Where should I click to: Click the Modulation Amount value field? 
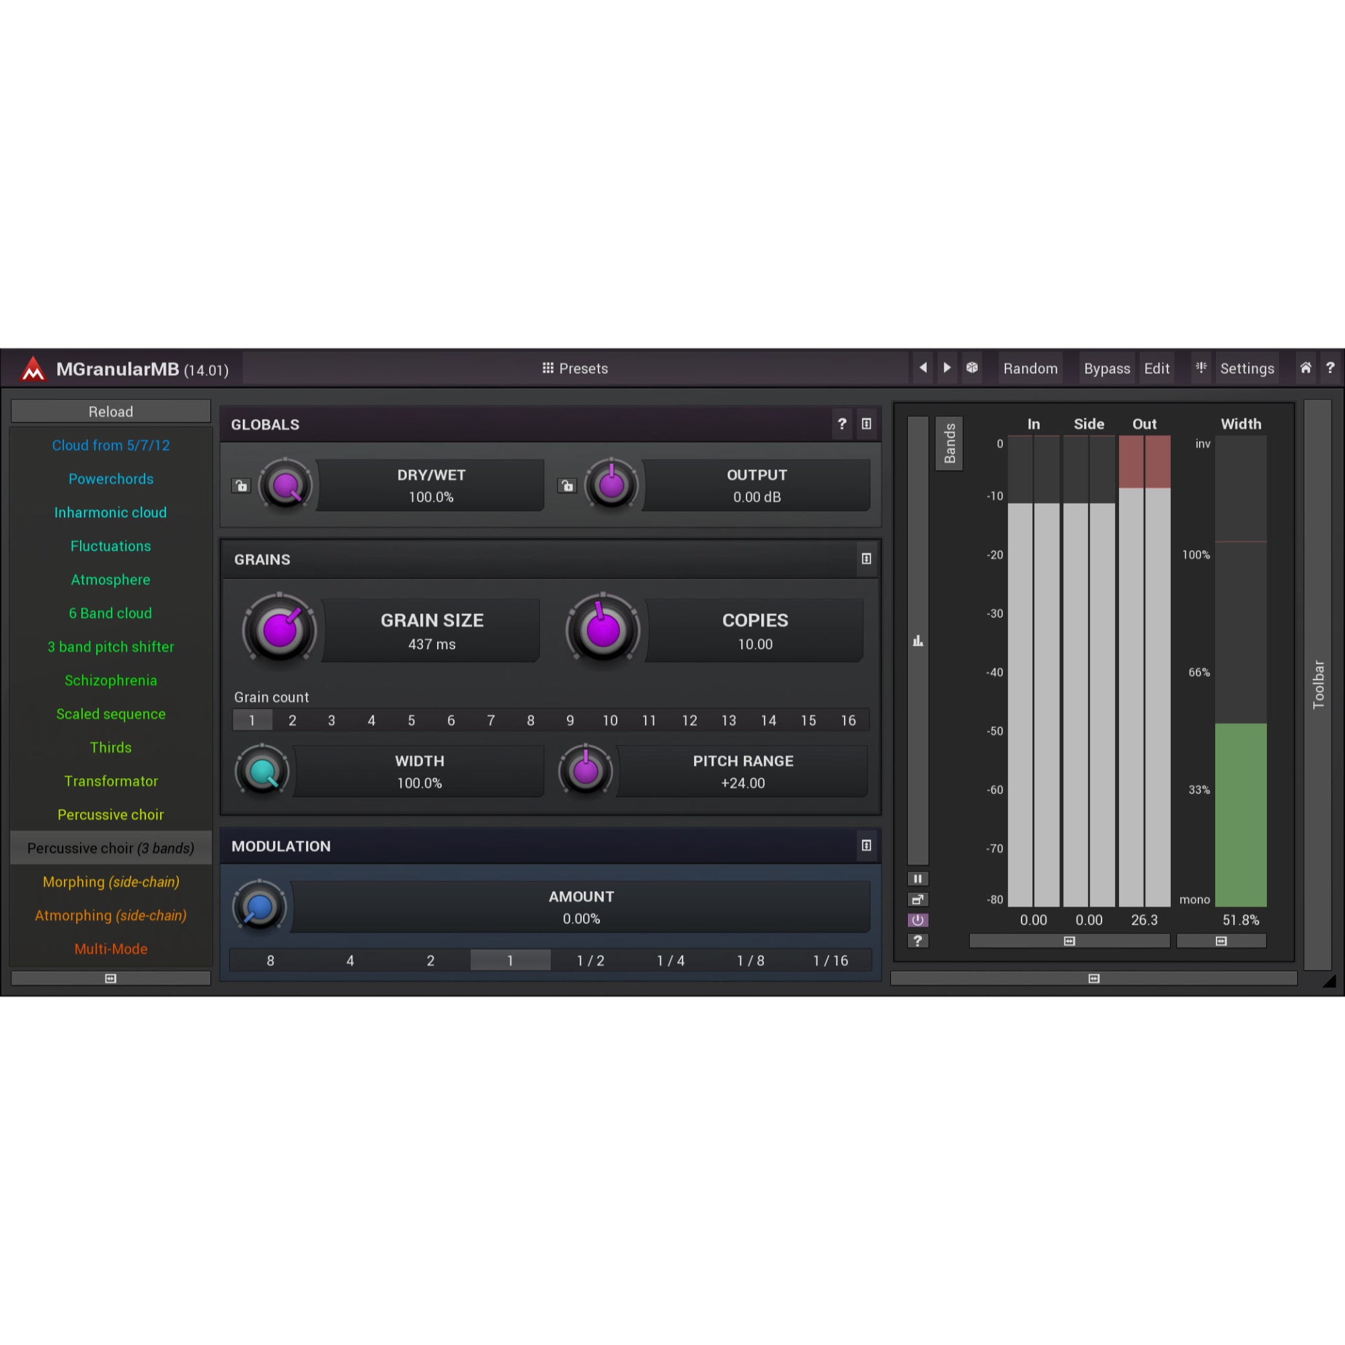(581, 907)
